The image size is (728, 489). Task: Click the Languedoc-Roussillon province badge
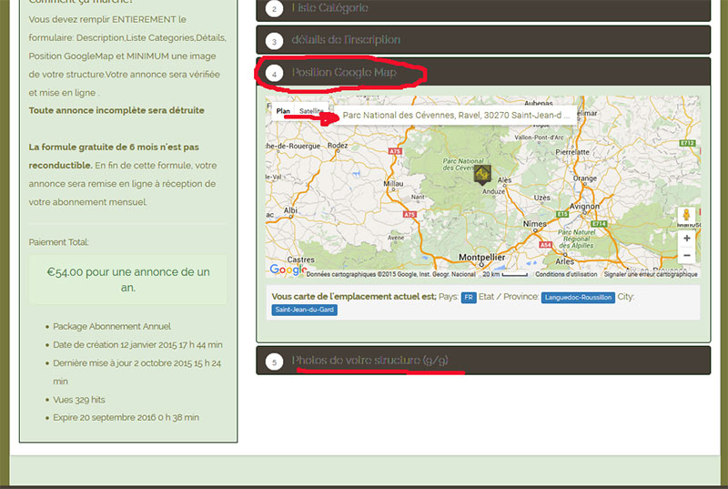tap(578, 297)
